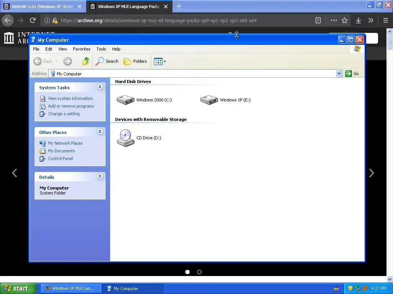
Task: Toggle the Folders pane button
Action: (x=135, y=61)
